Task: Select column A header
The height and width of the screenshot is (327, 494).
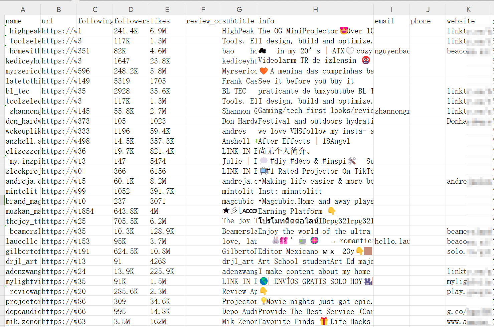Action: click(23, 10)
